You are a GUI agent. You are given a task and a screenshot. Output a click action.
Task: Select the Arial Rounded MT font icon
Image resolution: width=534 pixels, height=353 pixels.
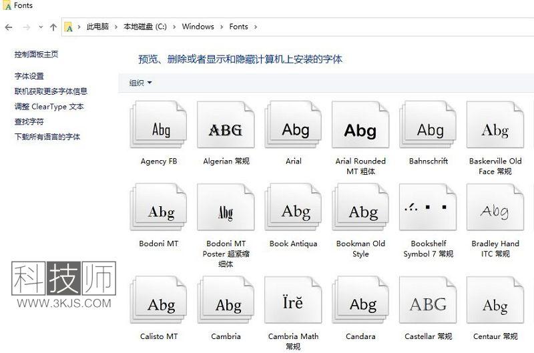(360, 129)
